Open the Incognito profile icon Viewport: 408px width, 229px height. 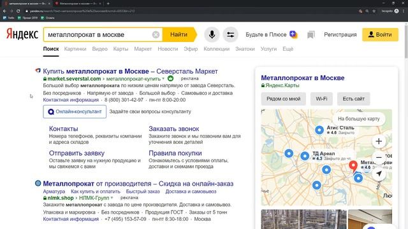pos(397,11)
